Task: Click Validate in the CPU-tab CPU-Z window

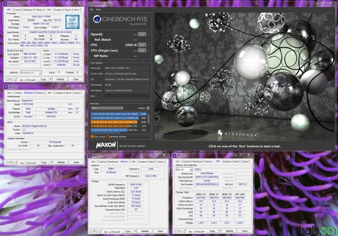Action: pos(61,79)
